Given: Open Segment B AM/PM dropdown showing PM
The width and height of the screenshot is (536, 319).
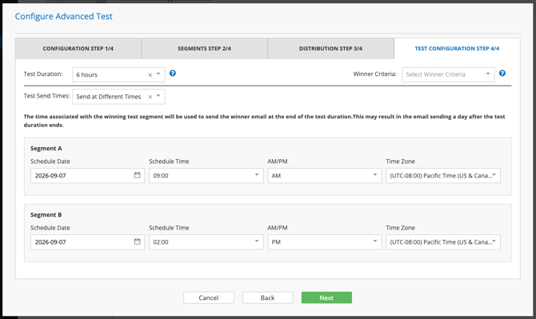Looking at the screenshot, I should point(325,241).
